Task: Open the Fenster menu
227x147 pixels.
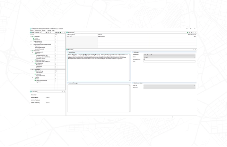Action: pos(49,30)
